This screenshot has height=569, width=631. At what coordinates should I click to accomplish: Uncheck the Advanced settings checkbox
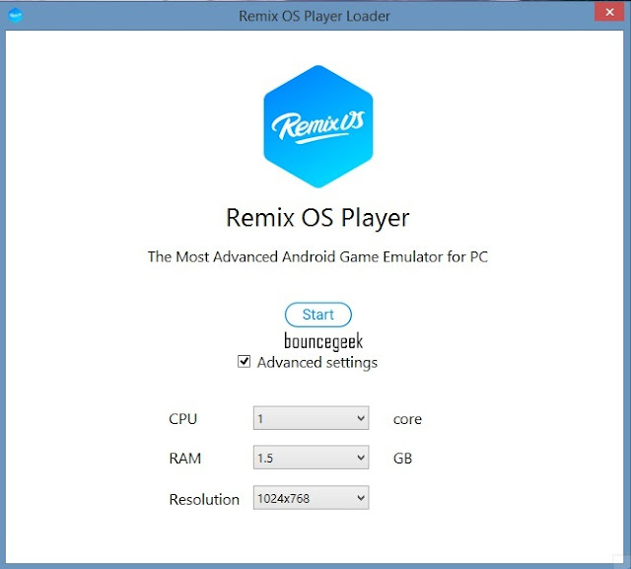[244, 361]
